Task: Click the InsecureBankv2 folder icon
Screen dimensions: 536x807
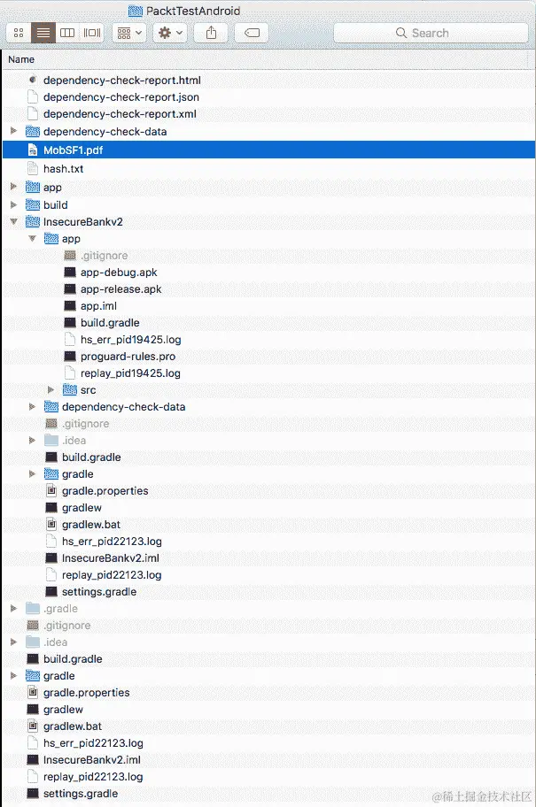Action: (x=33, y=222)
